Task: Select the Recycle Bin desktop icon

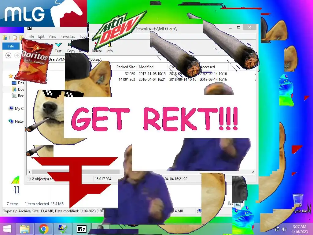Action: click(x=300, y=203)
